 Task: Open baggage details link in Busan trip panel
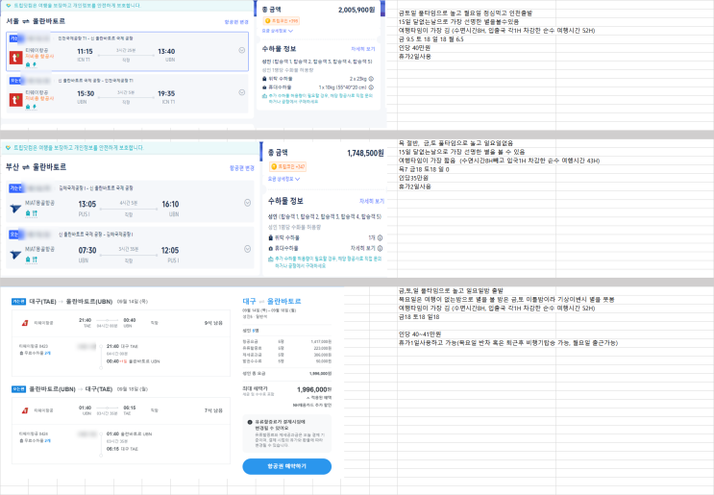coord(372,201)
